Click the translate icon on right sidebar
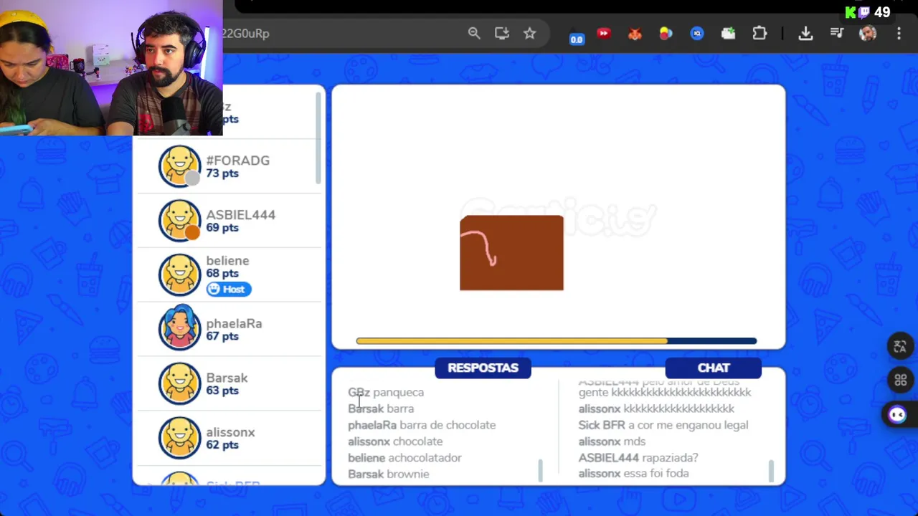918x516 pixels. pos(900,347)
